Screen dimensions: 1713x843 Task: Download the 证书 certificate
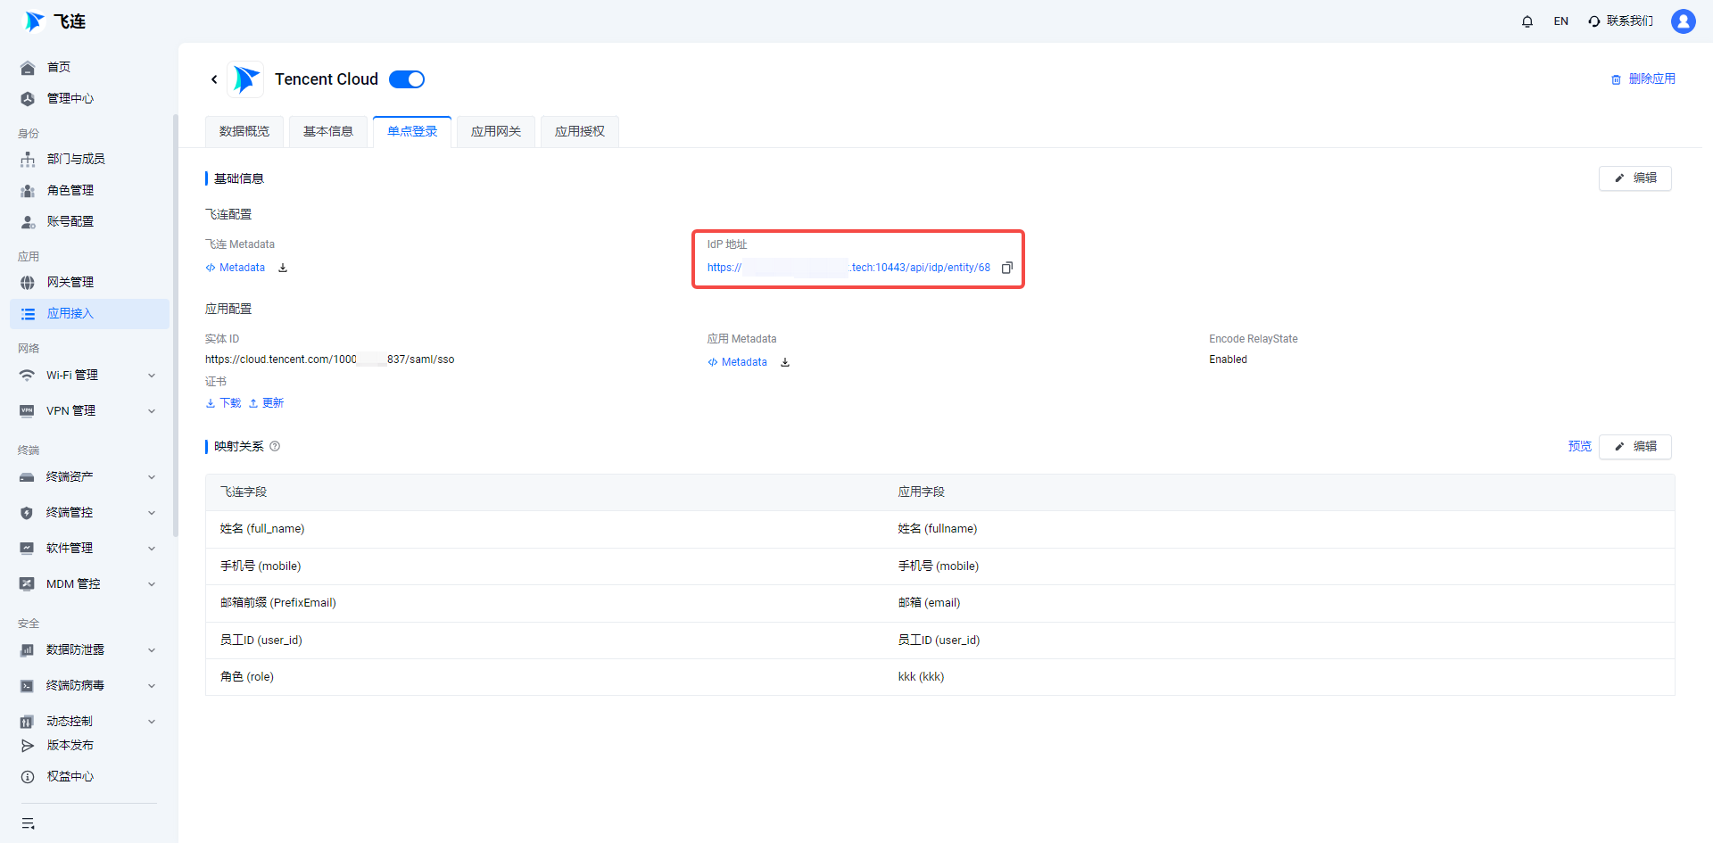223,403
